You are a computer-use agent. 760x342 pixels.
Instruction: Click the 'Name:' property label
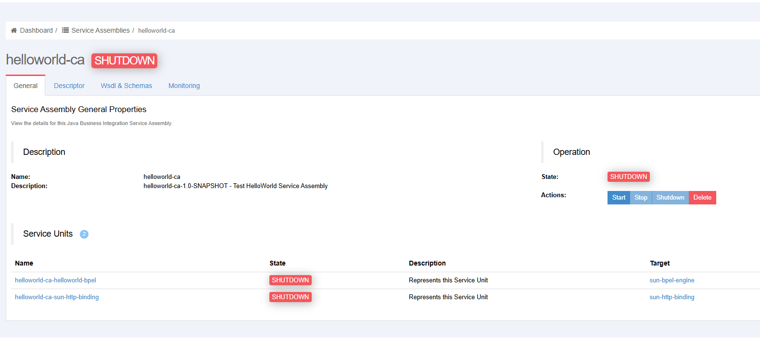[x=21, y=177]
